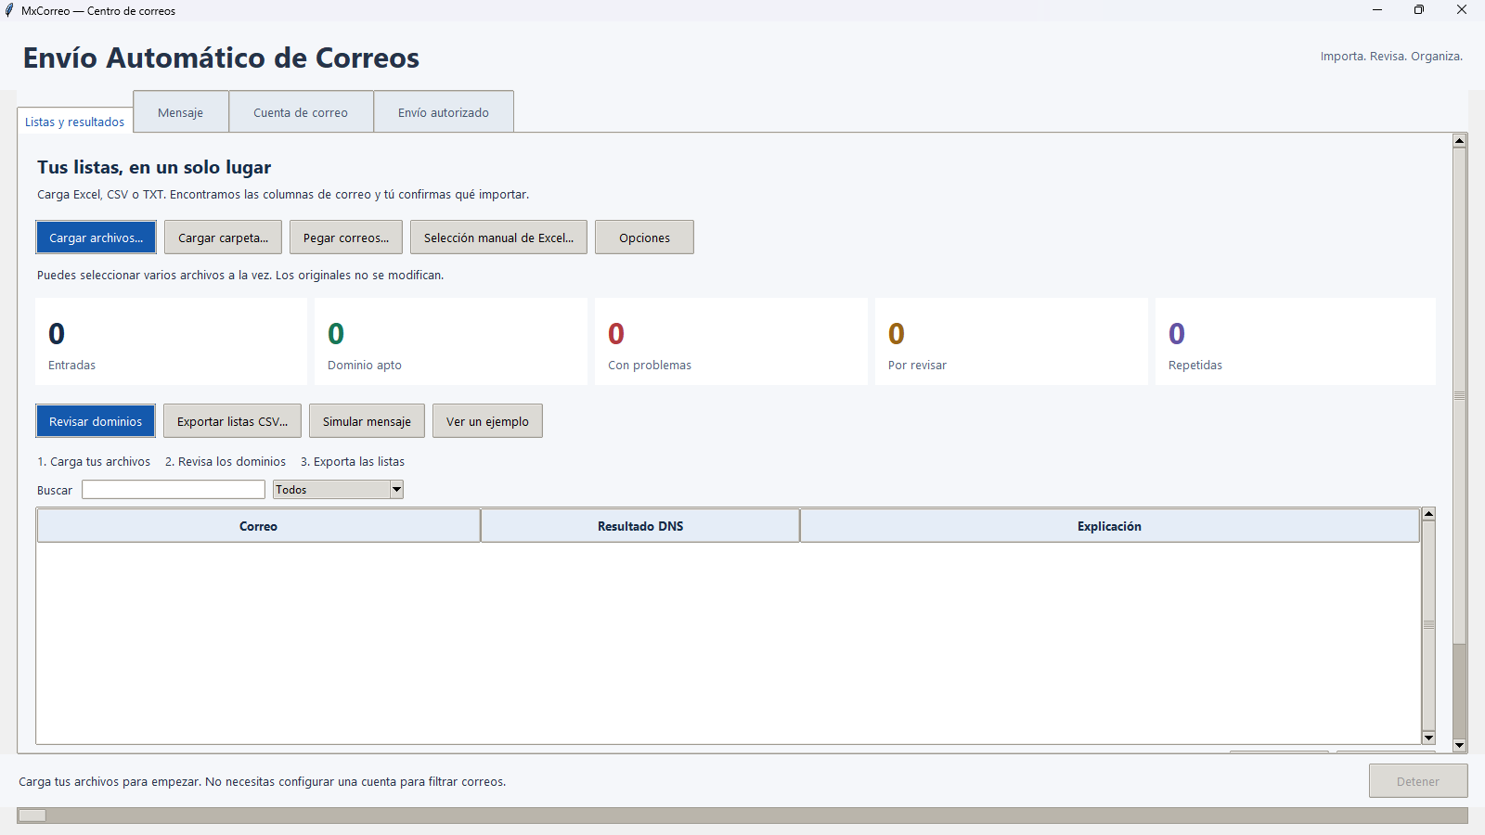
Task: Click the Explicación column header
Action: pos(1109,526)
